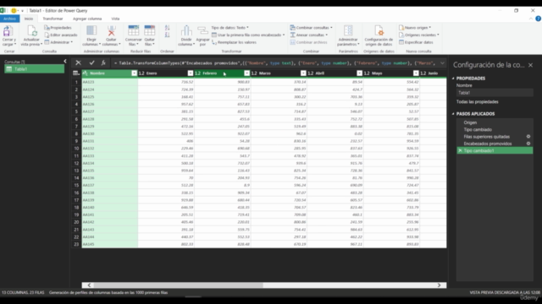Click the Agrupar por icon

(x=202, y=30)
